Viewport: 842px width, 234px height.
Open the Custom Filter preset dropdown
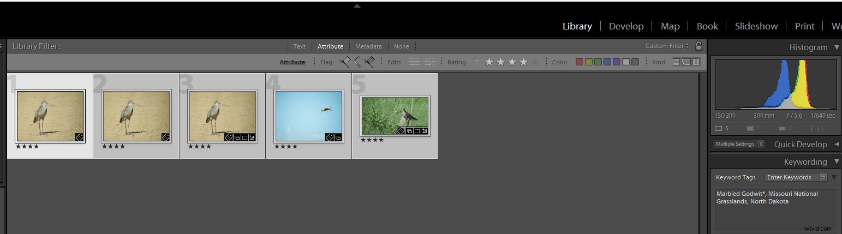[667, 46]
